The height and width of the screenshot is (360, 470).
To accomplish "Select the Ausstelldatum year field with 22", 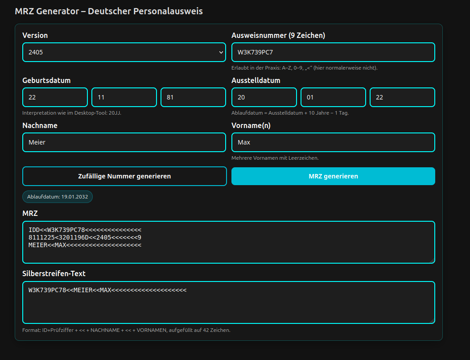I will click(402, 97).
